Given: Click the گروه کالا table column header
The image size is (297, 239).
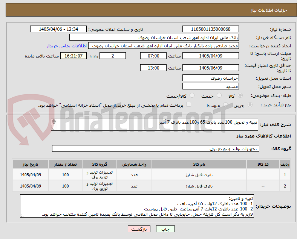Looking at the screenshot, I should [x=100, y=164].
